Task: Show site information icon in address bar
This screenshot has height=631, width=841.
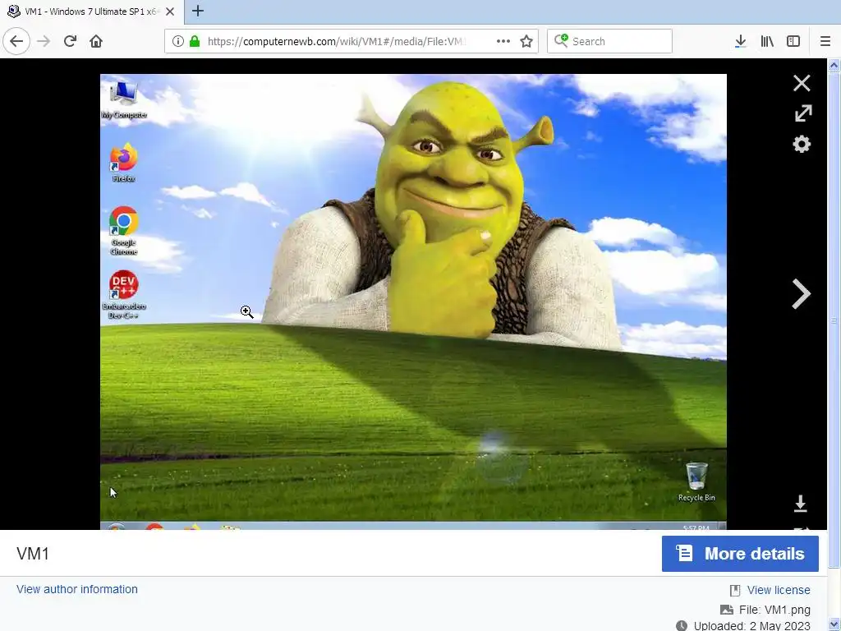Action: click(178, 41)
